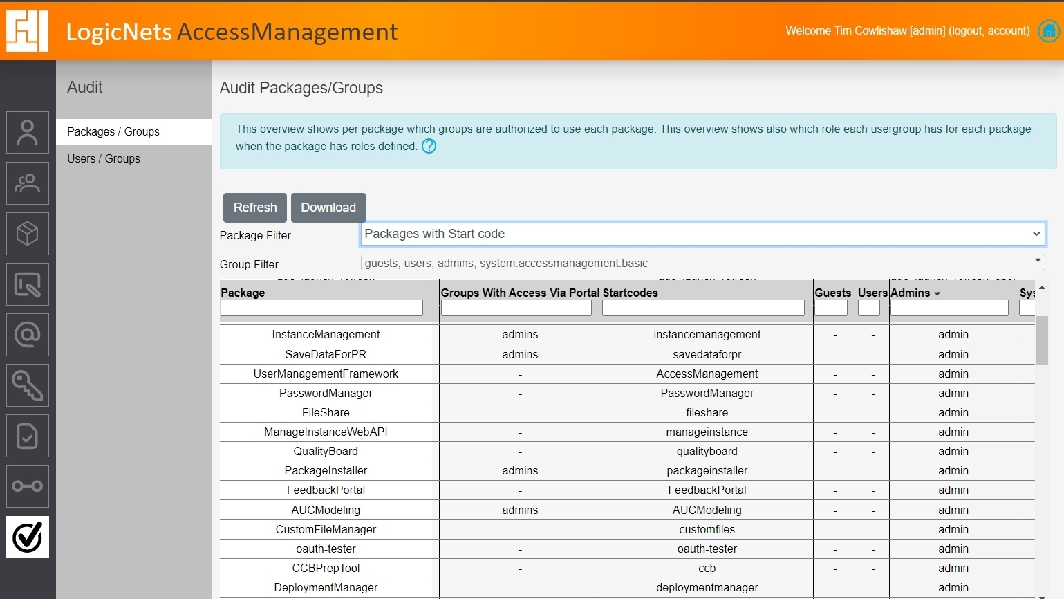1064x599 pixels.
Task: Click the ccb startcode cell
Action: tap(707, 568)
